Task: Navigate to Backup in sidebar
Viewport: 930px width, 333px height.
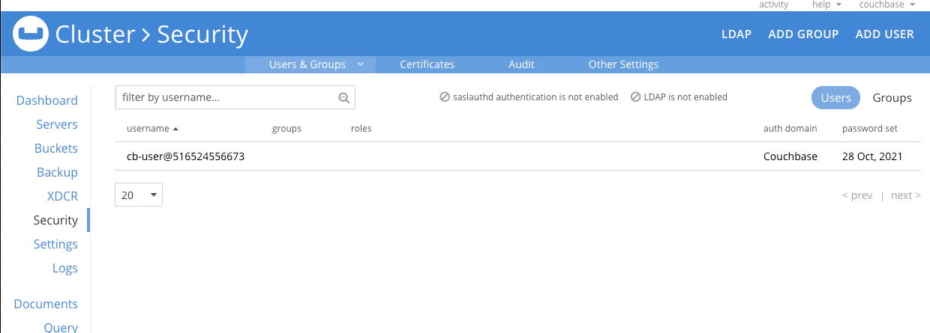Action: pos(58,172)
